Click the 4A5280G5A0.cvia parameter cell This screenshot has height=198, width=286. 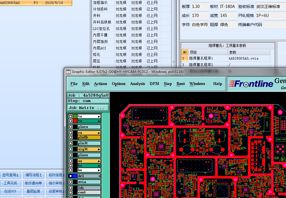tap(249, 58)
